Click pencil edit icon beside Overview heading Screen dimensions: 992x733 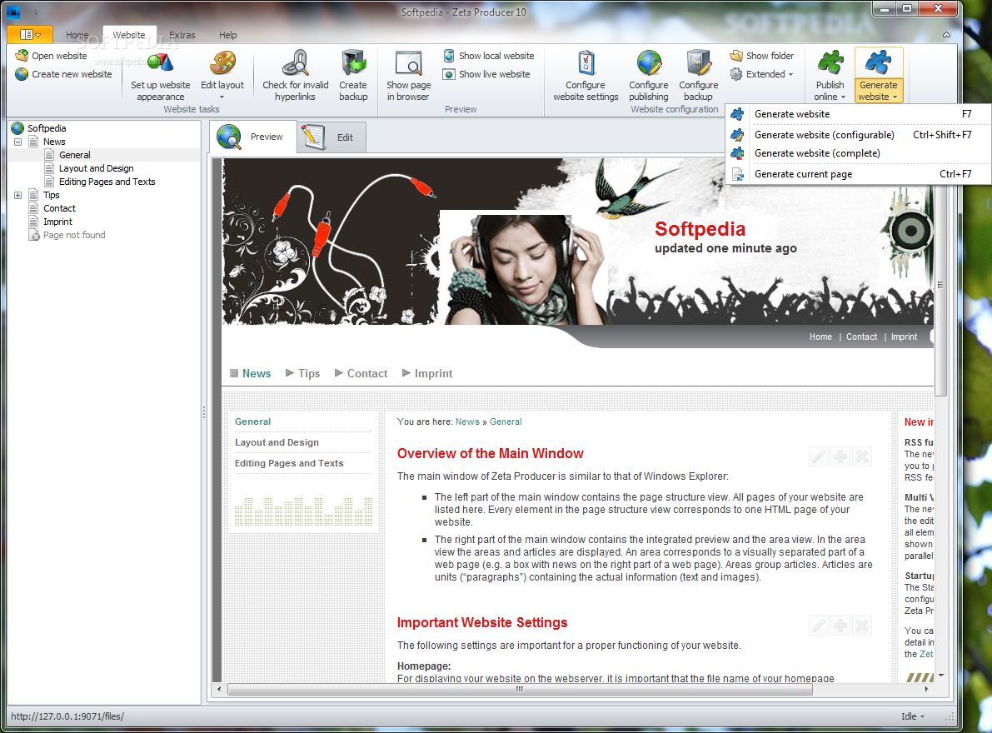click(819, 456)
